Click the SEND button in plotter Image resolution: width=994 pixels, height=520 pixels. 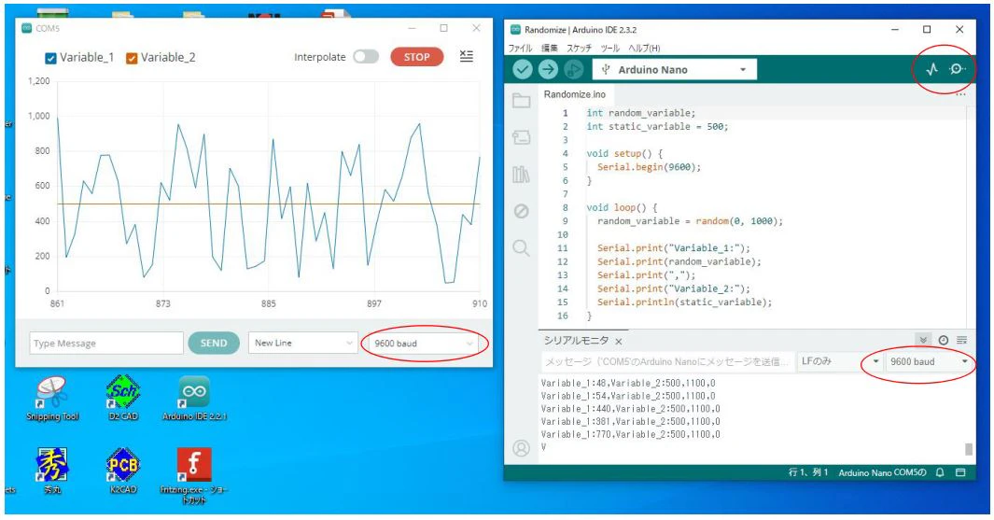[x=214, y=343]
